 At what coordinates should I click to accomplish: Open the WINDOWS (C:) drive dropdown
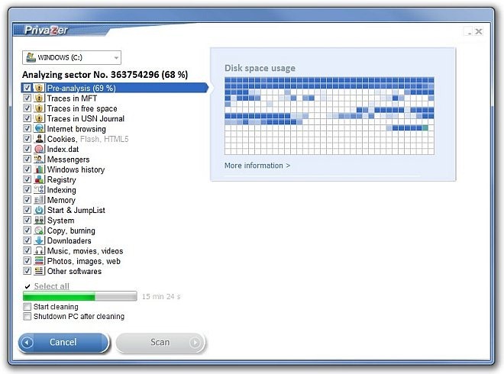click(x=72, y=57)
